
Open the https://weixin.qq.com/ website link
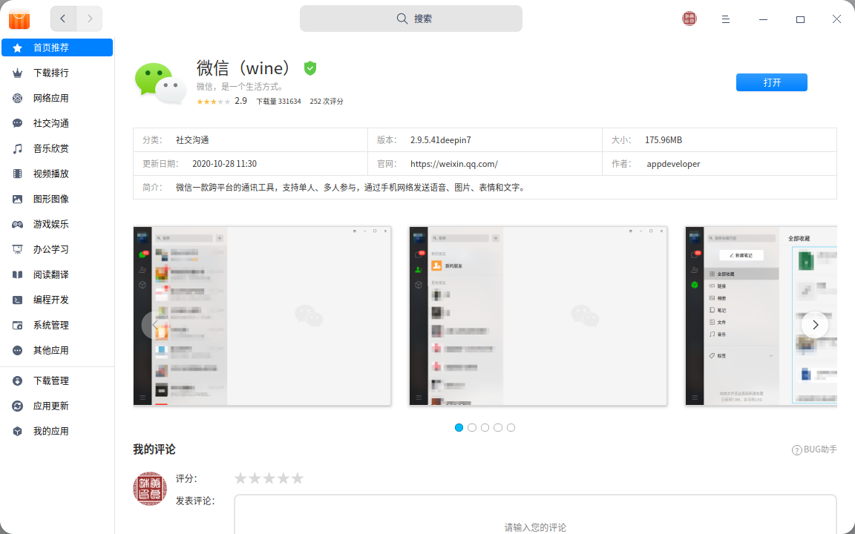tap(453, 164)
